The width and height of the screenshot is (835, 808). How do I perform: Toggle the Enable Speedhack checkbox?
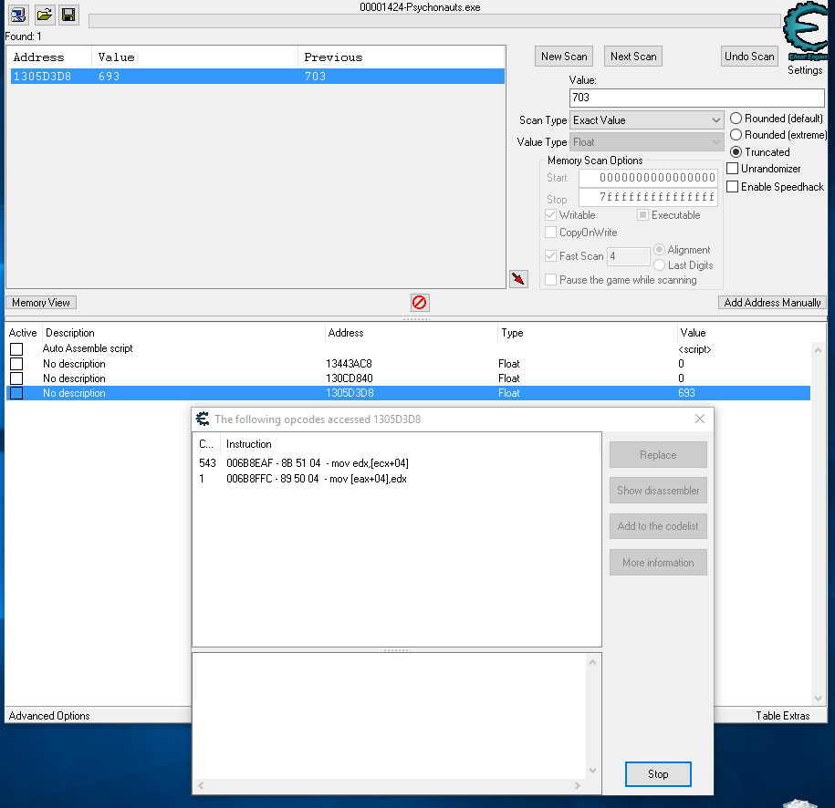point(733,187)
